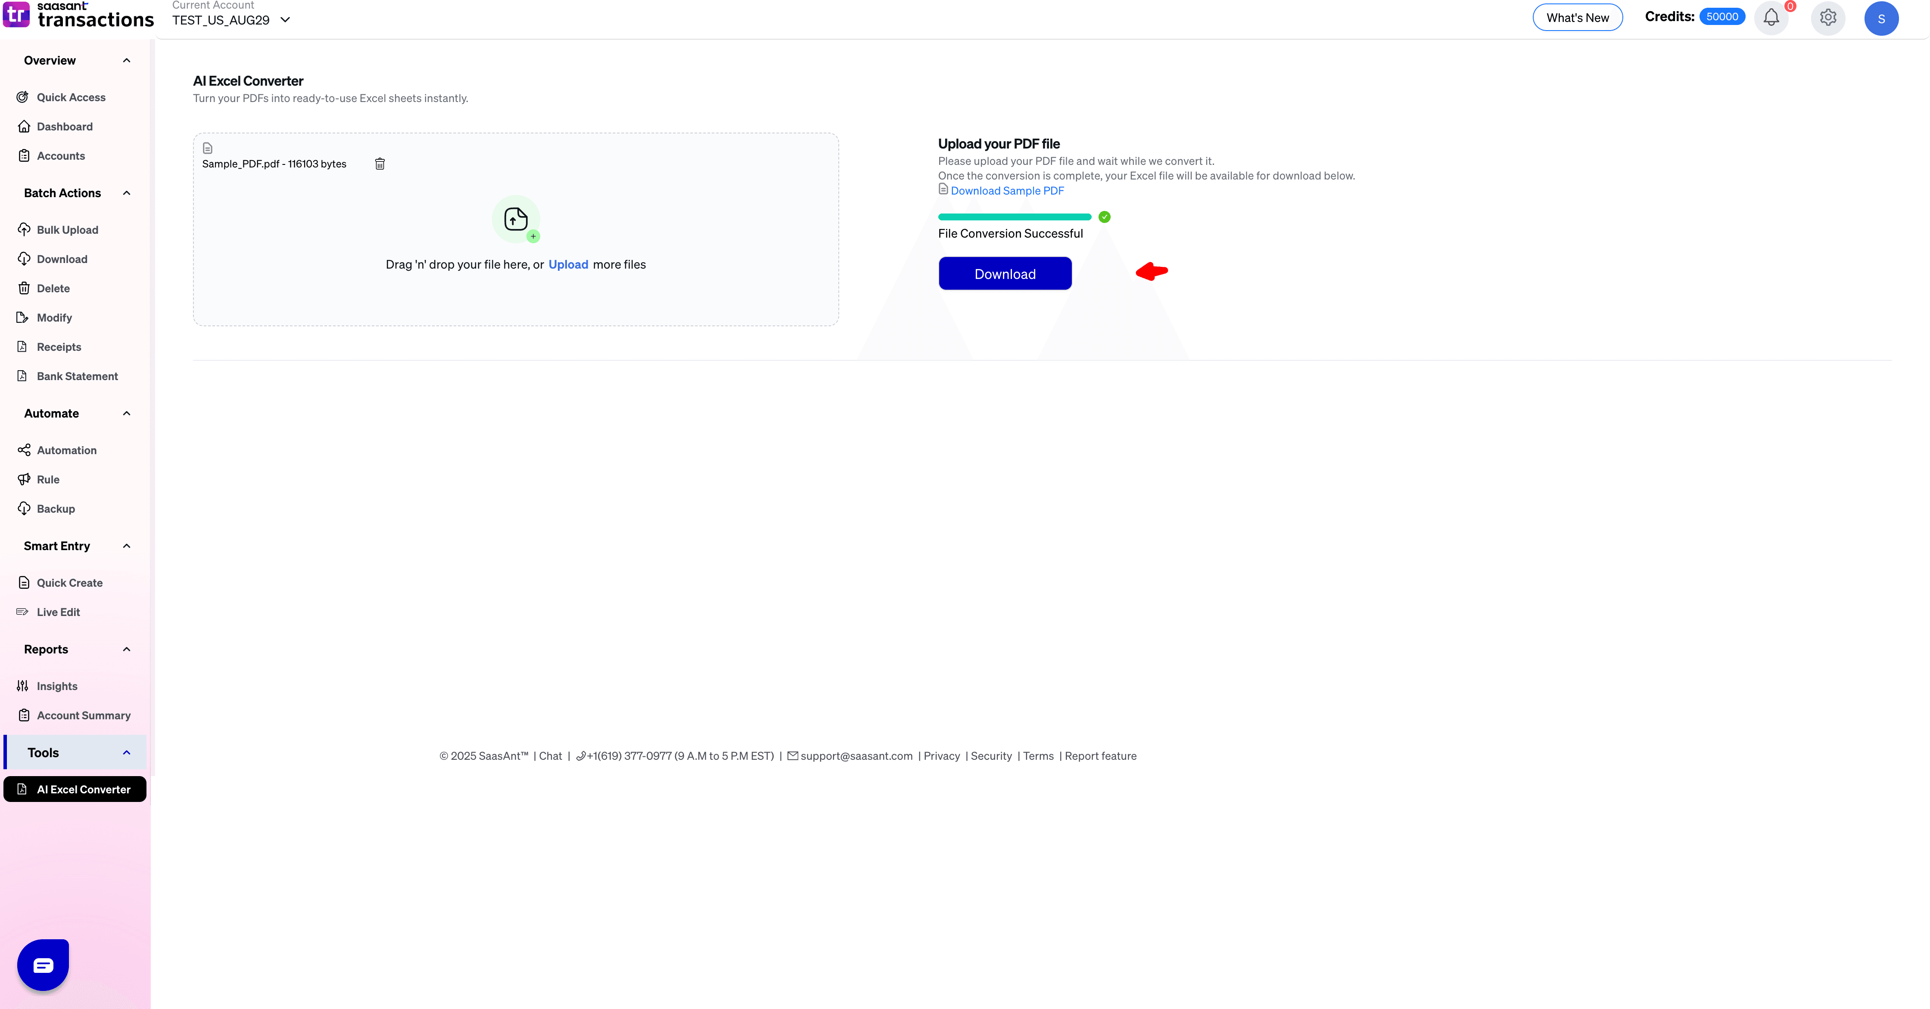Click the Sample_PDF.pdf file entry
The width and height of the screenshot is (1930, 1009).
pos(274,164)
